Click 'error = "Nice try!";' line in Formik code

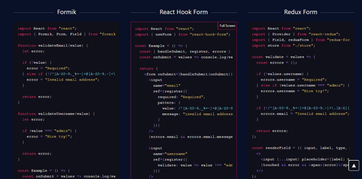point(49,137)
